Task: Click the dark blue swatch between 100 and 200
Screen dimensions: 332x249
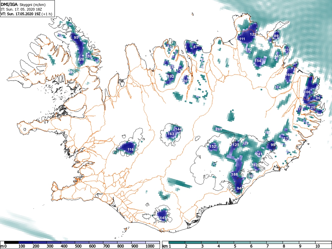Action: click(26, 242)
